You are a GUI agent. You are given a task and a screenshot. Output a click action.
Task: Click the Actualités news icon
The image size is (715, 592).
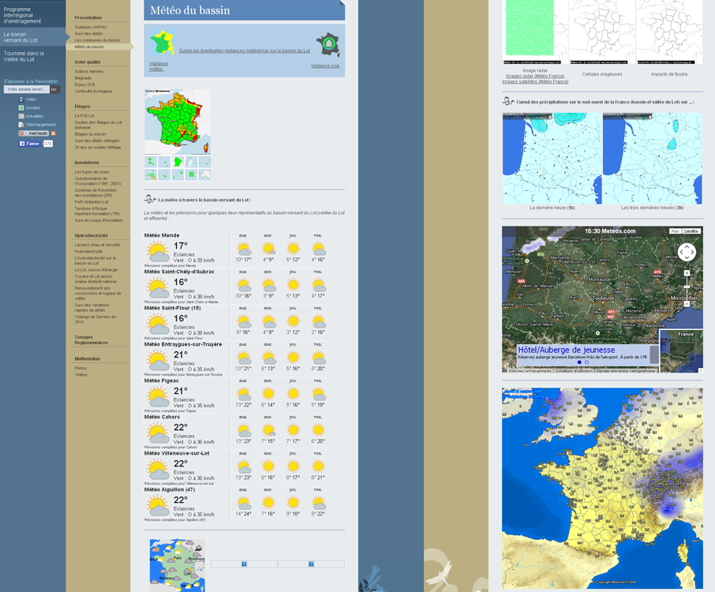tap(21, 116)
